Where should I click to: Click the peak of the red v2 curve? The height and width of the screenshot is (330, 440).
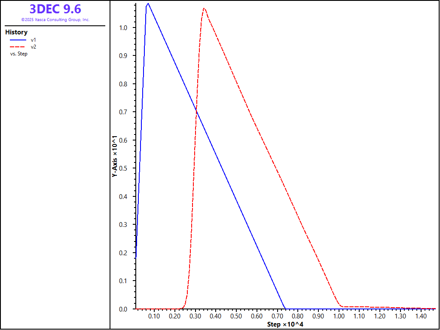point(204,8)
